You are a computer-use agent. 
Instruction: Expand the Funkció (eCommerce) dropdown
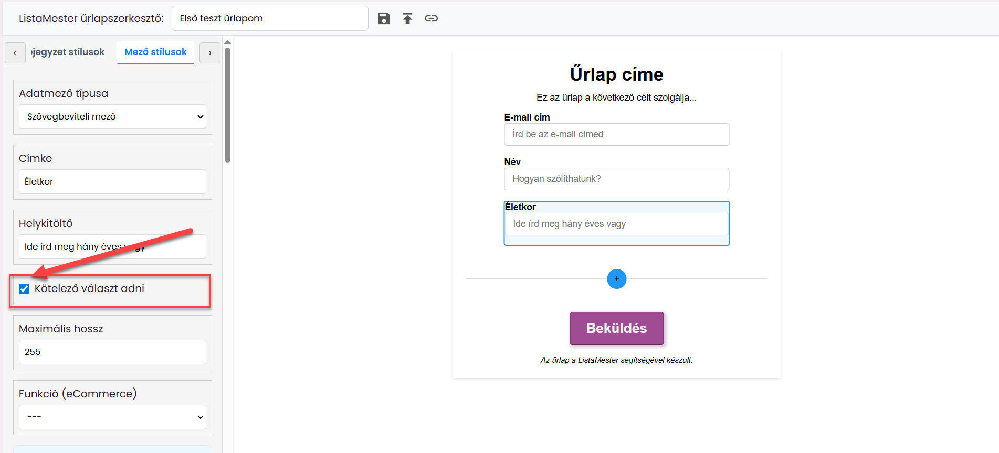coord(112,417)
